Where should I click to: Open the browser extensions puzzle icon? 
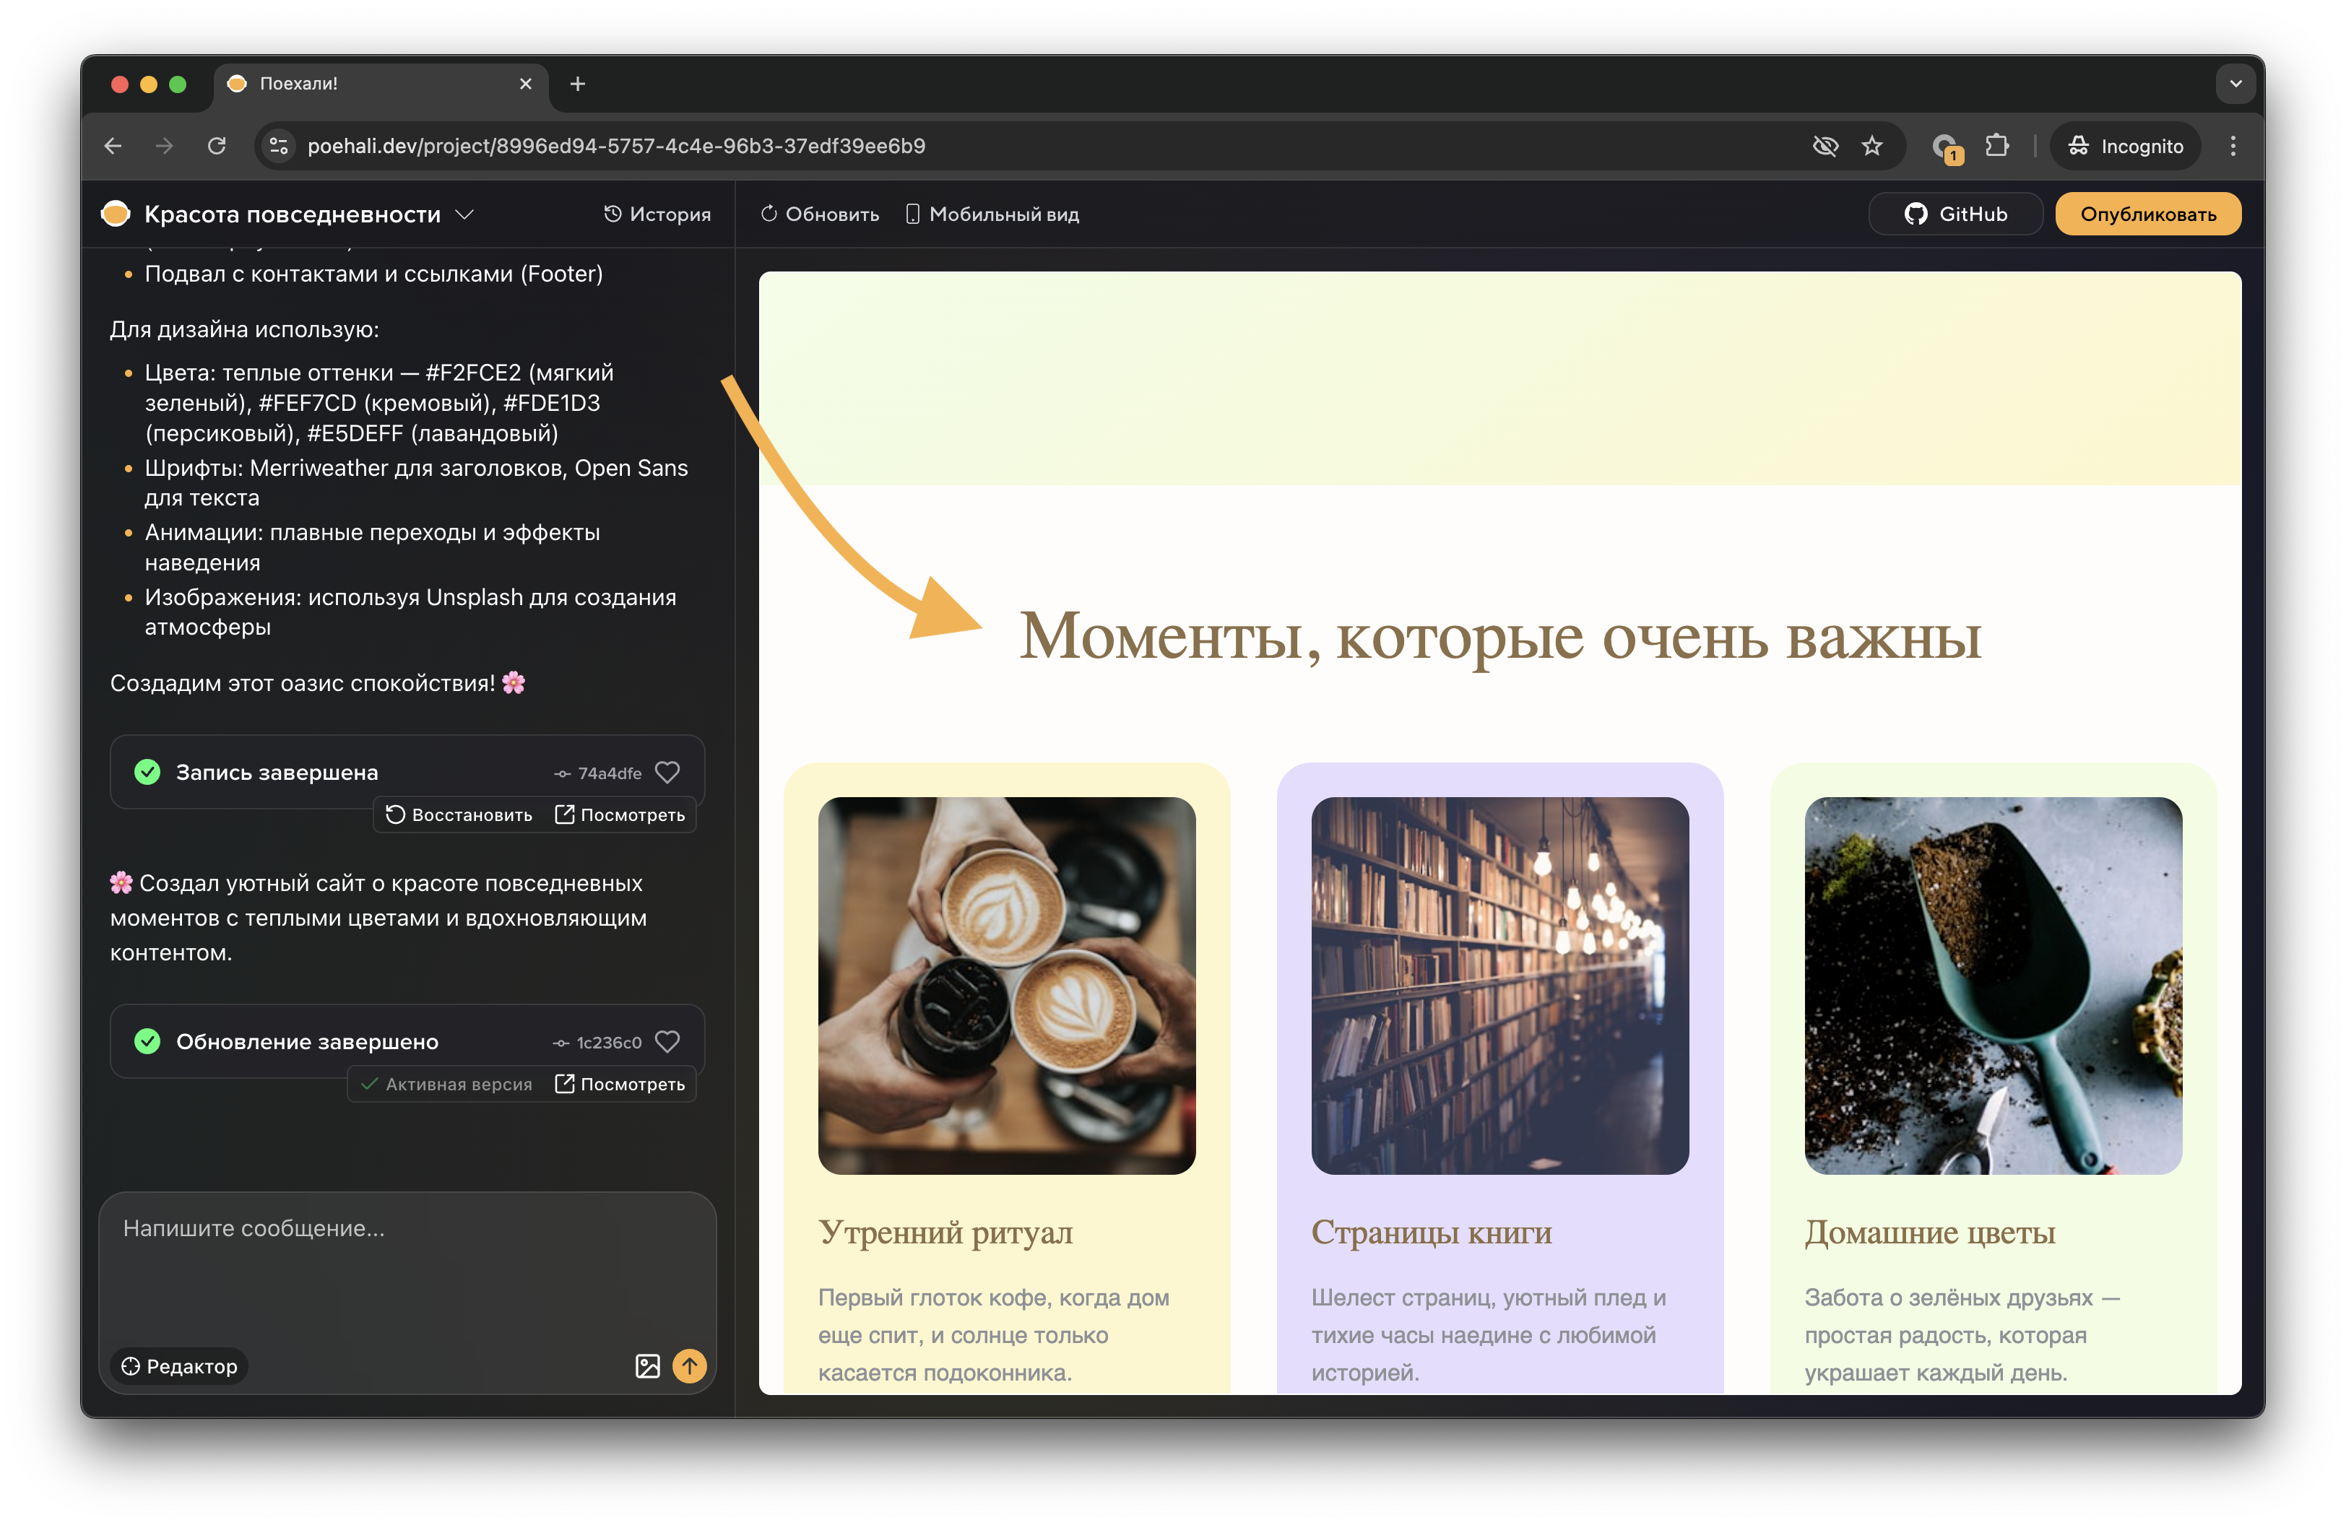1999,145
